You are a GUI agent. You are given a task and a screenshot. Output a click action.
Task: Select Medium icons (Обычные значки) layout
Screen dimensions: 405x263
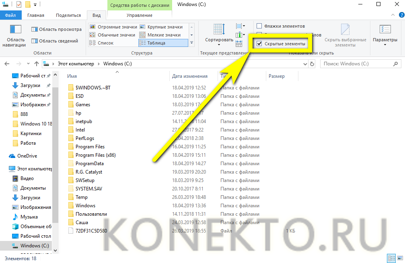[112, 35]
